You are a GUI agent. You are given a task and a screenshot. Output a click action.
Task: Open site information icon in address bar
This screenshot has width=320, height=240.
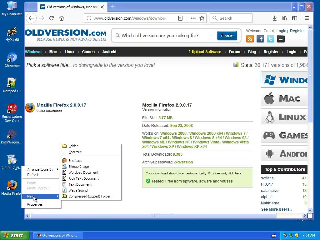coord(89,18)
